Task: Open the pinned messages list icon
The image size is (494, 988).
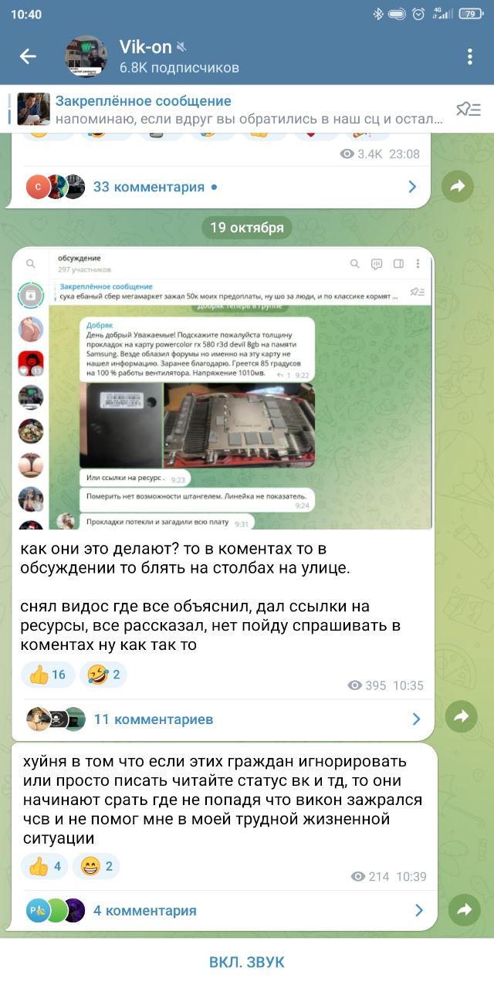Action: [x=468, y=109]
